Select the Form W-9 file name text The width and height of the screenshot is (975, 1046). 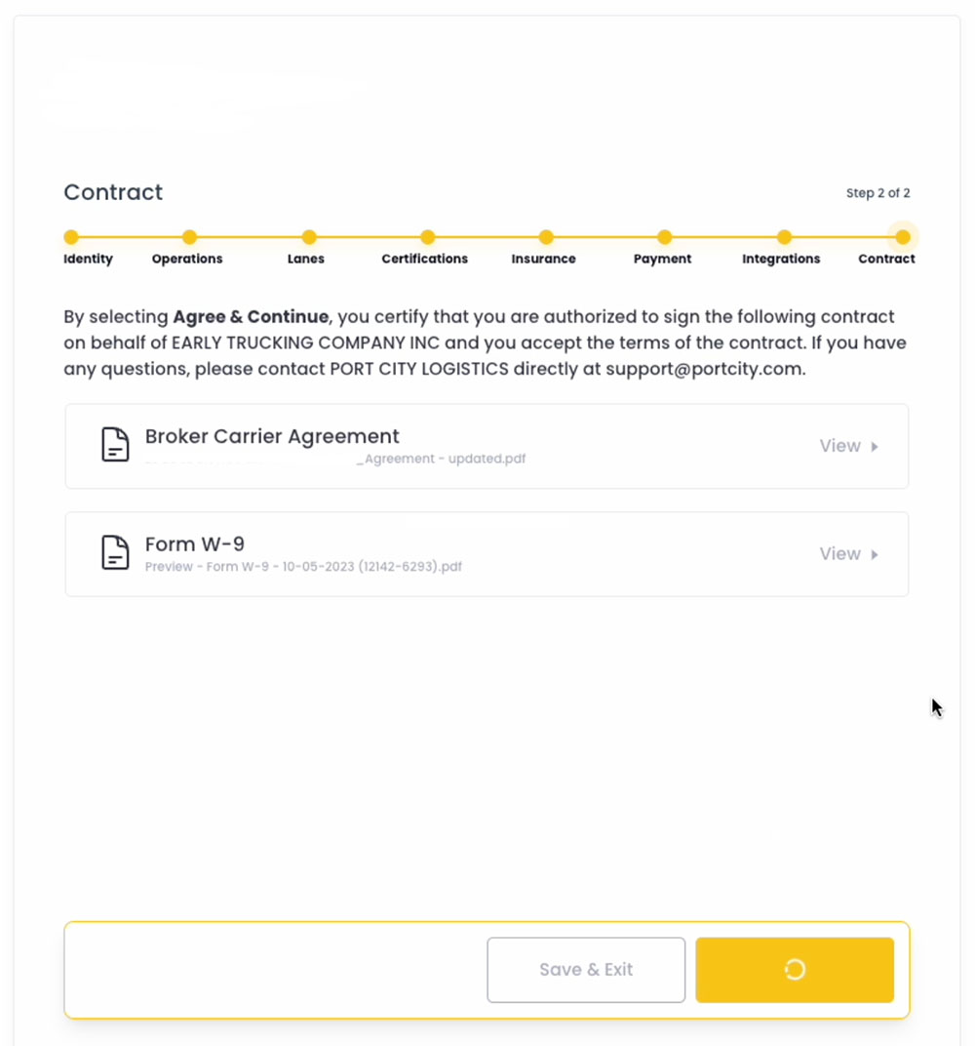[x=303, y=566]
